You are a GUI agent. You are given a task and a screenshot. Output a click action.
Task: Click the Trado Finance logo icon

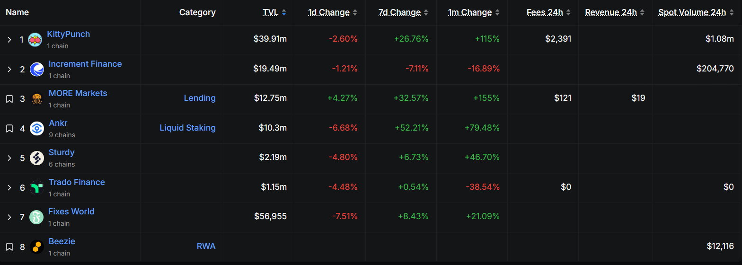point(37,187)
